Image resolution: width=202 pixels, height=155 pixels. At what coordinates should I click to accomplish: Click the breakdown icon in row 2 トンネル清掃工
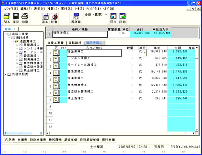(56, 59)
